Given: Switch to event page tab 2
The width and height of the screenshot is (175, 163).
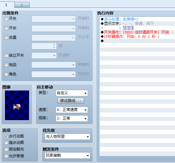Looking at the screenshot, I should 22,5.
